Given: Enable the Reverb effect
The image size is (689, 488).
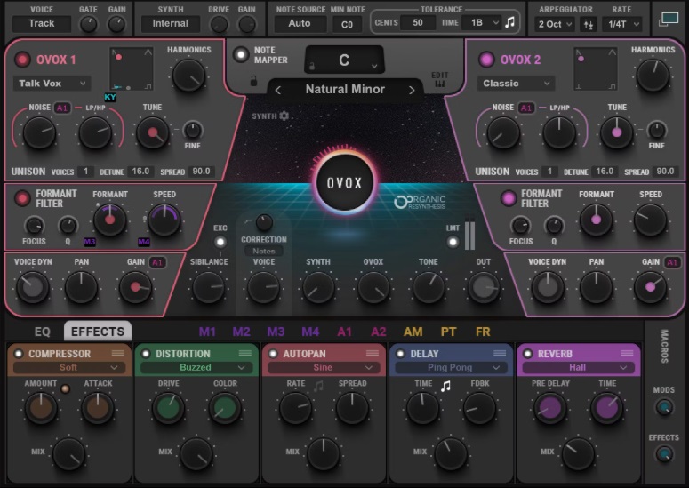Looking at the screenshot, I should [528, 354].
